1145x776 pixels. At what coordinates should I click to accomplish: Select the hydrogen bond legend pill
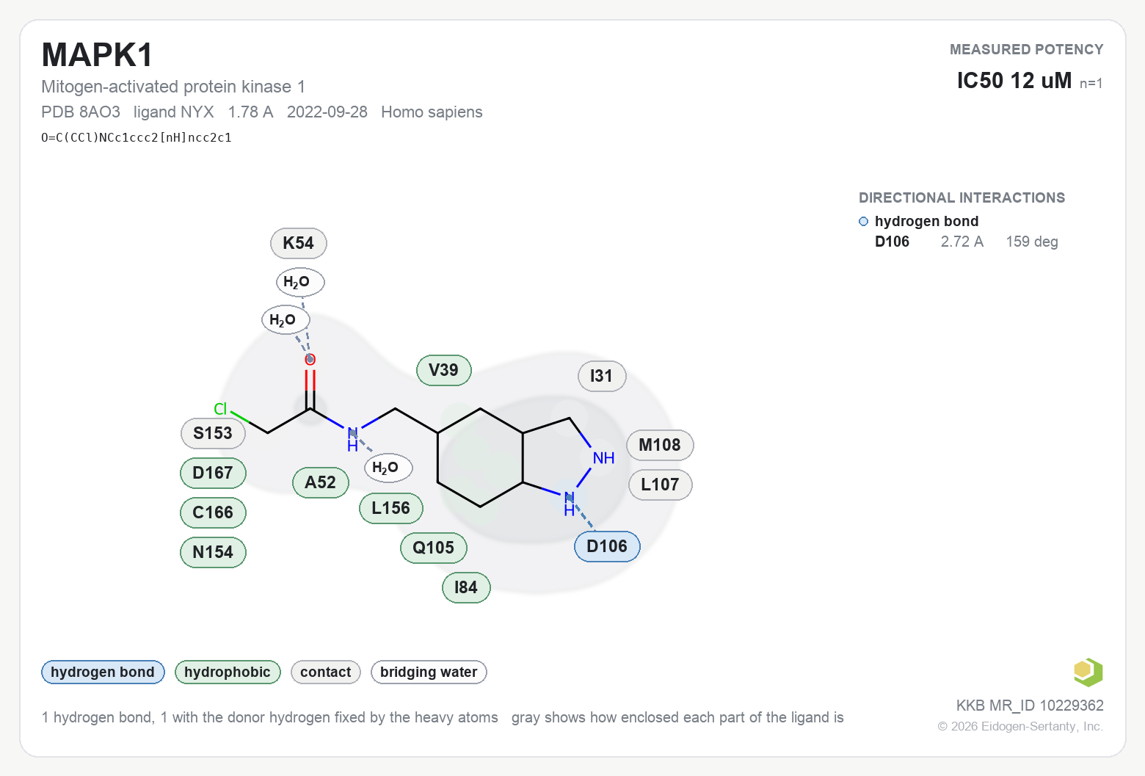tap(103, 672)
